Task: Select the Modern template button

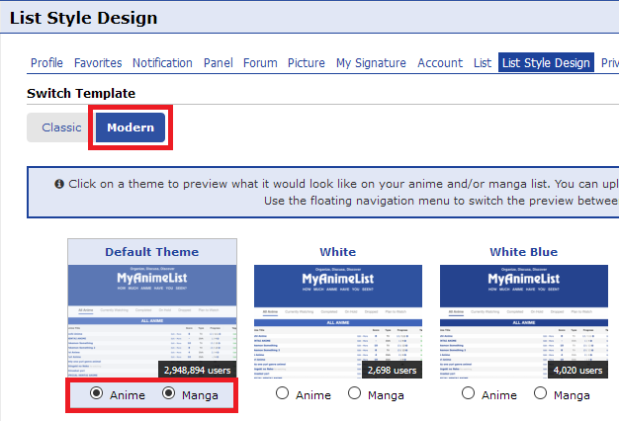Action: [131, 127]
